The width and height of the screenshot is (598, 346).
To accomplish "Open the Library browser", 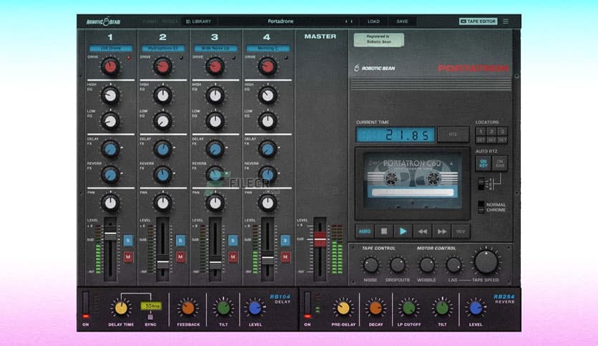I will [199, 21].
